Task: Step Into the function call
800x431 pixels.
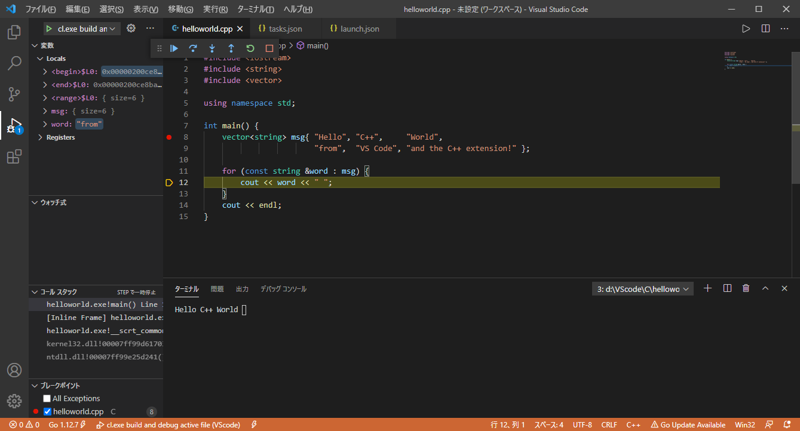Action: coord(212,48)
